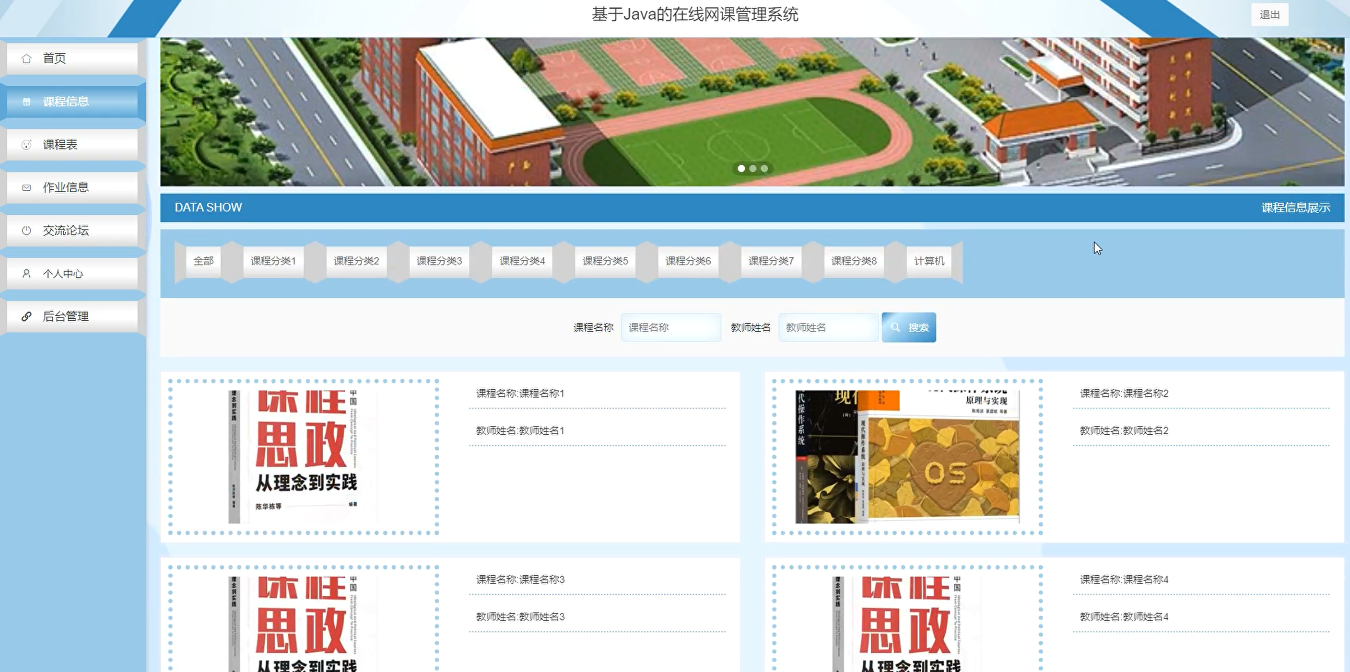Click the link icon beside 后台管理

(x=26, y=316)
